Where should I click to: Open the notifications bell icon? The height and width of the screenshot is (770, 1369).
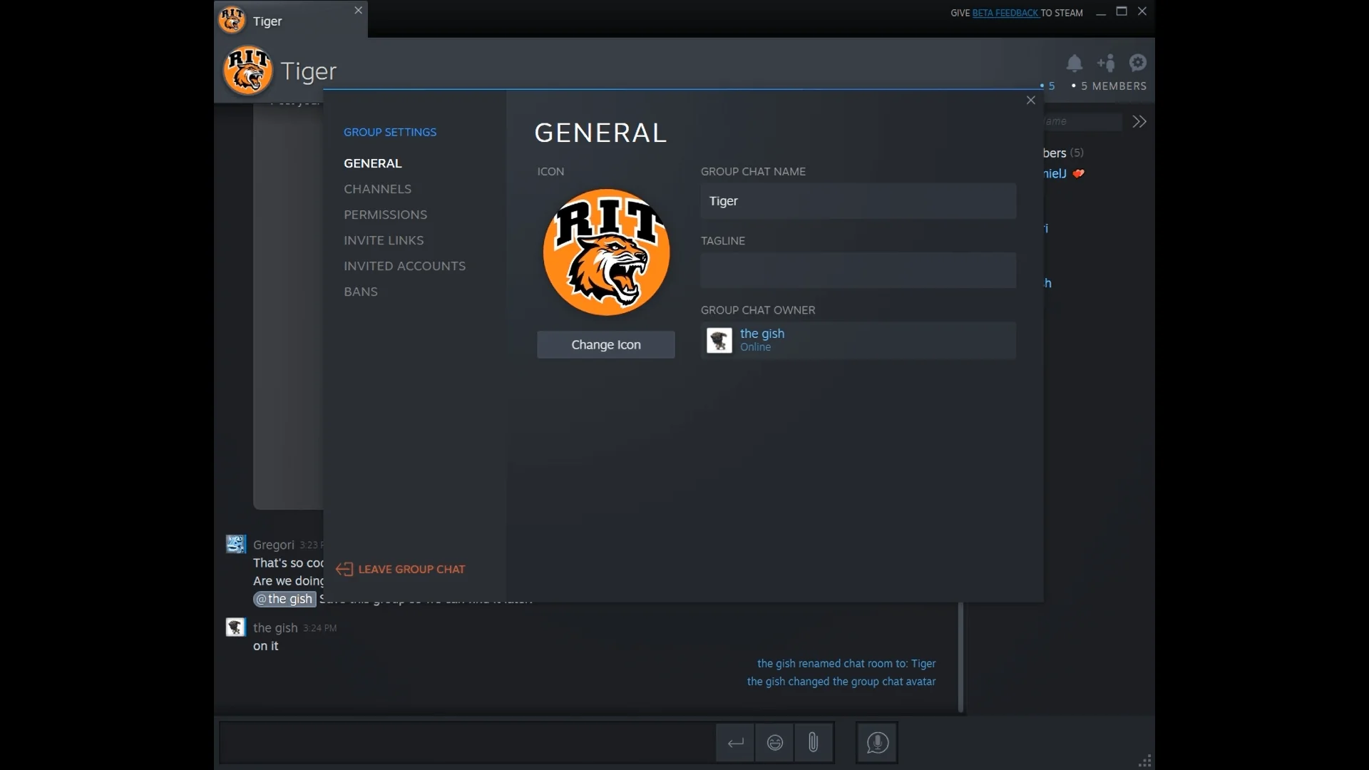click(1075, 63)
